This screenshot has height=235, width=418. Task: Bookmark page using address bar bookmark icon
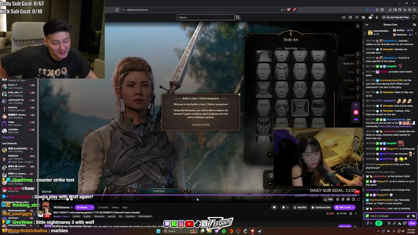coord(117,10)
